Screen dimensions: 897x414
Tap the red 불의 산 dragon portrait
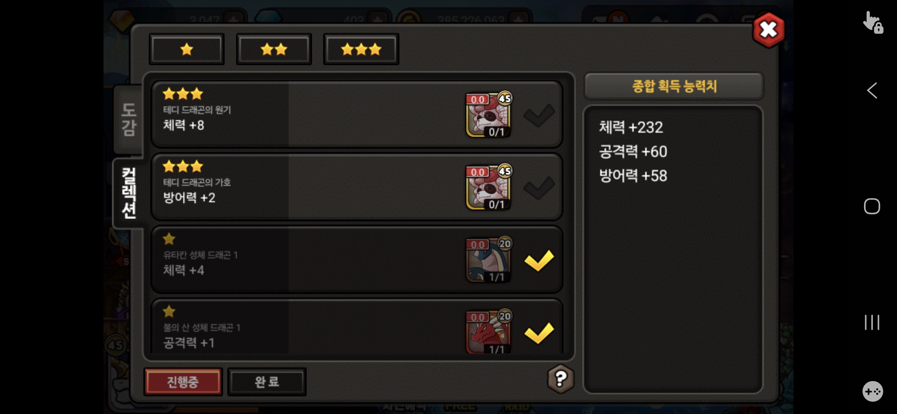click(488, 332)
